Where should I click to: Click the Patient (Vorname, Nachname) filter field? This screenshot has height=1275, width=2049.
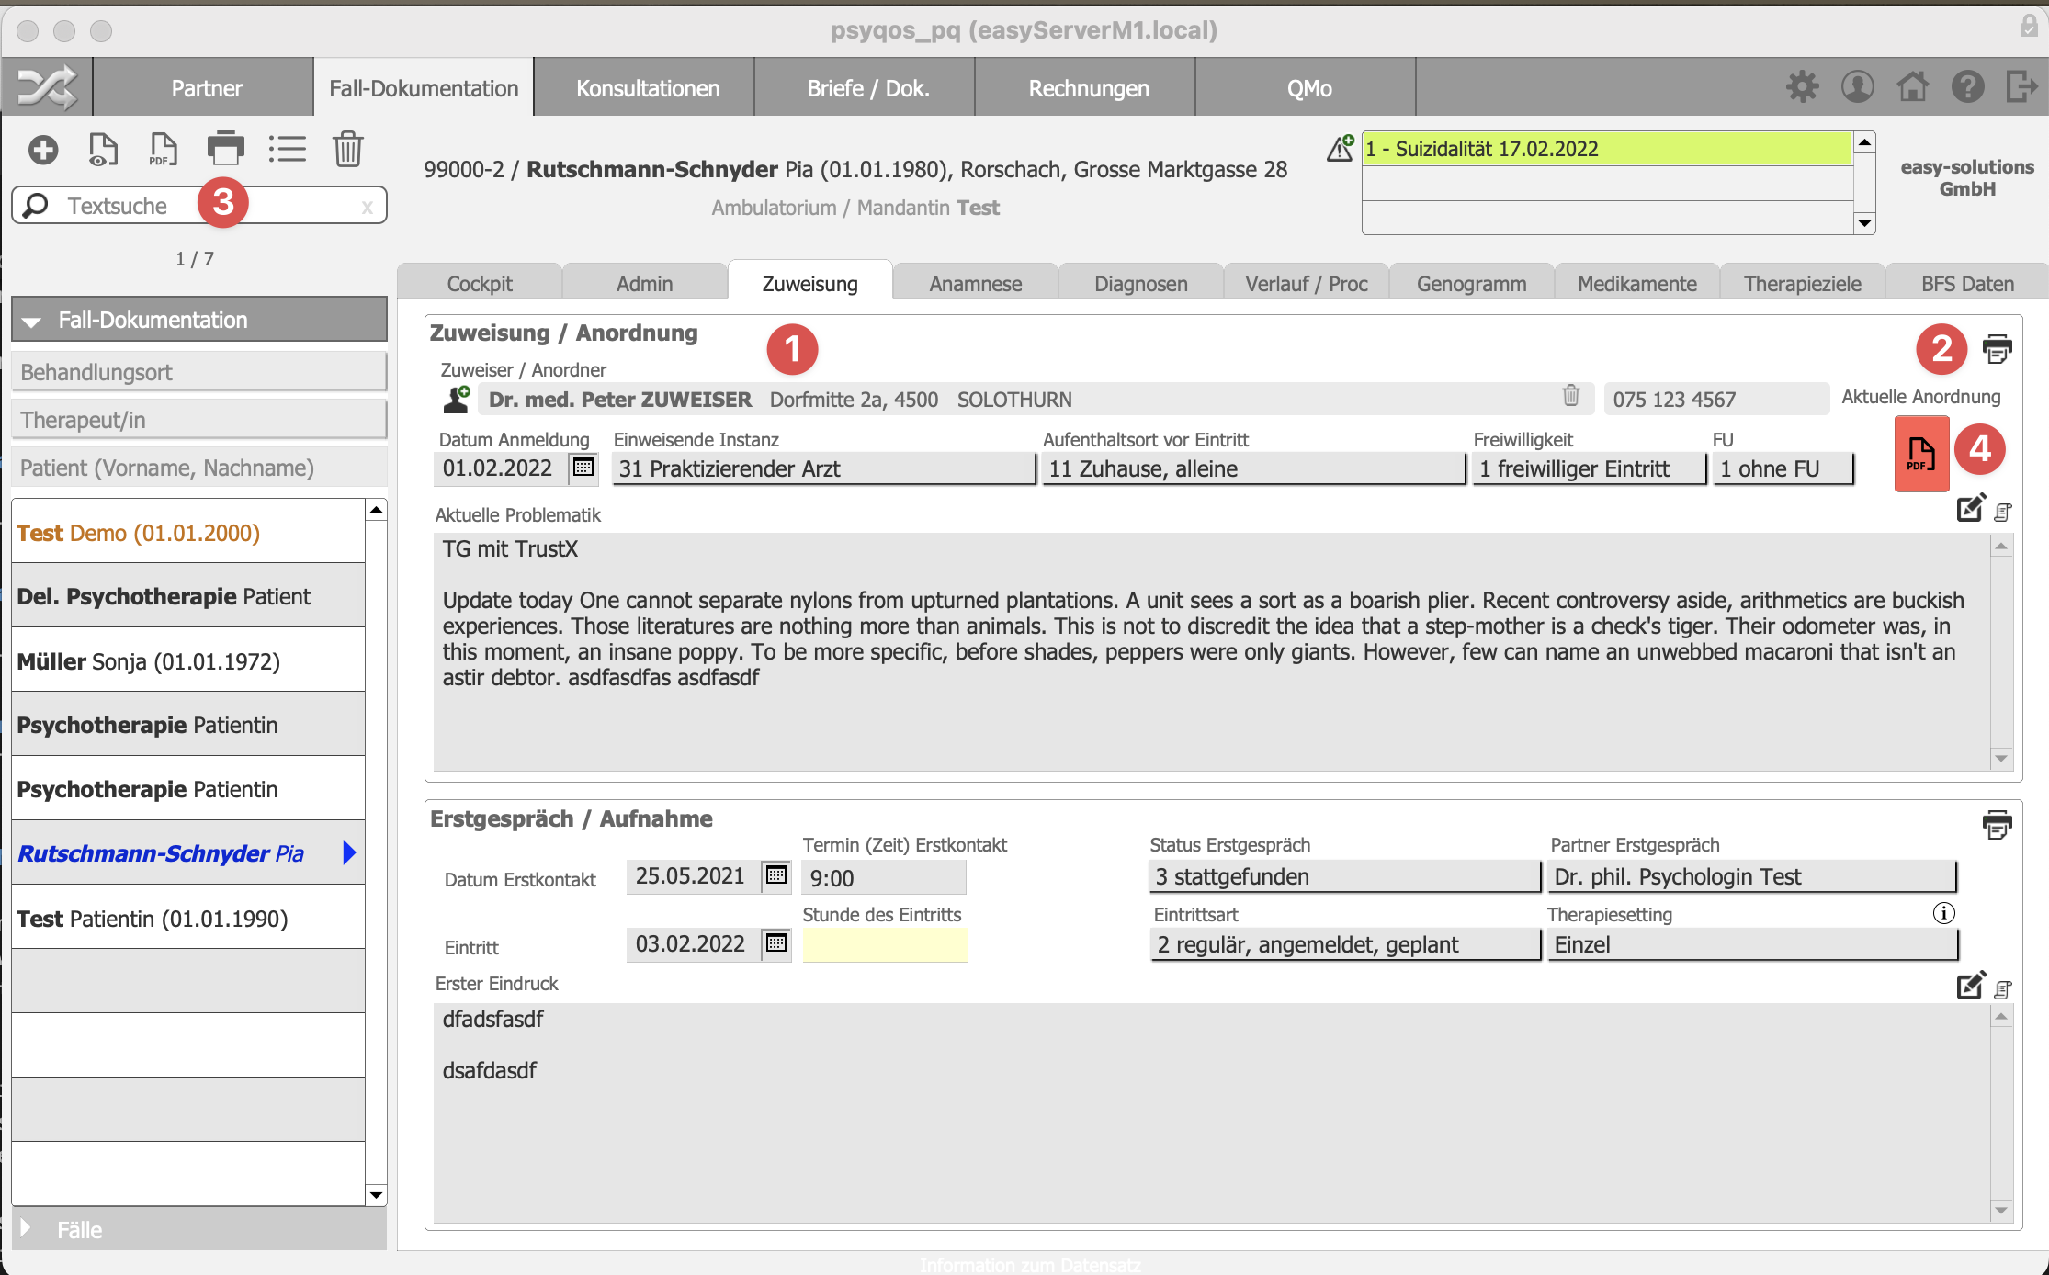point(198,468)
